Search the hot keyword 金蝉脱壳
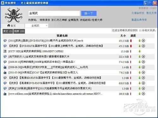The width and height of the screenshot is (158, 118). coord(73,20)
